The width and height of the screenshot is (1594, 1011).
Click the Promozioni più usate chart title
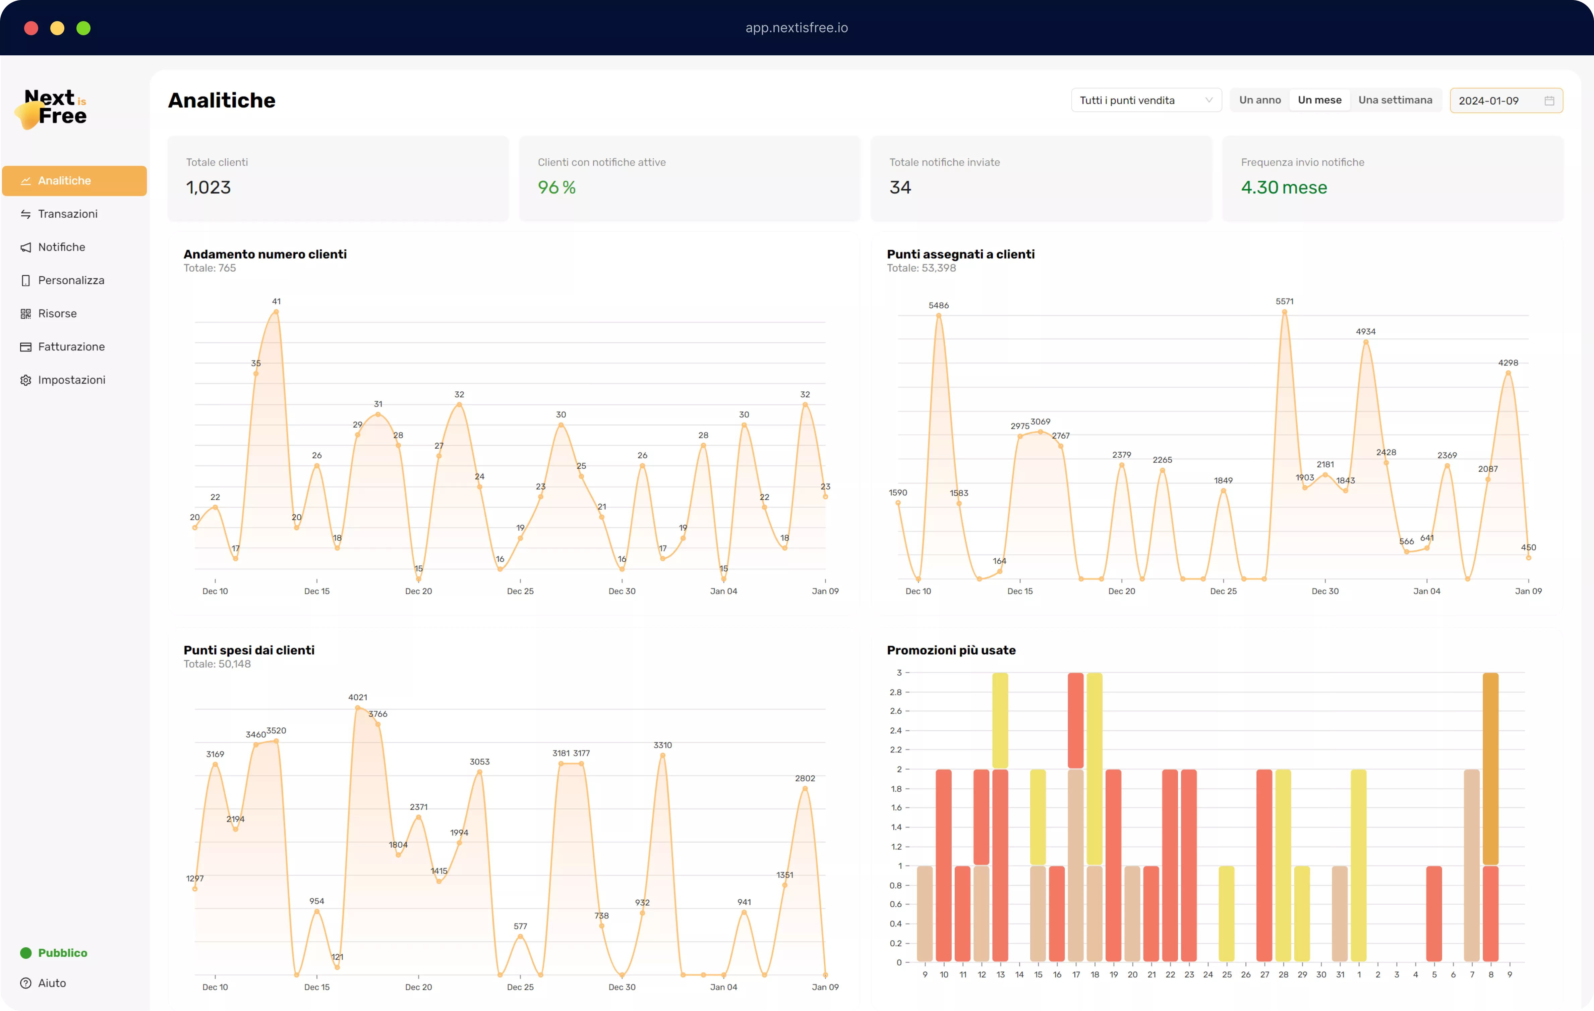[x=951, y=650]
